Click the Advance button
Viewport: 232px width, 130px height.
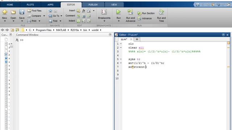pyautogui.click(x=145, y=18)
